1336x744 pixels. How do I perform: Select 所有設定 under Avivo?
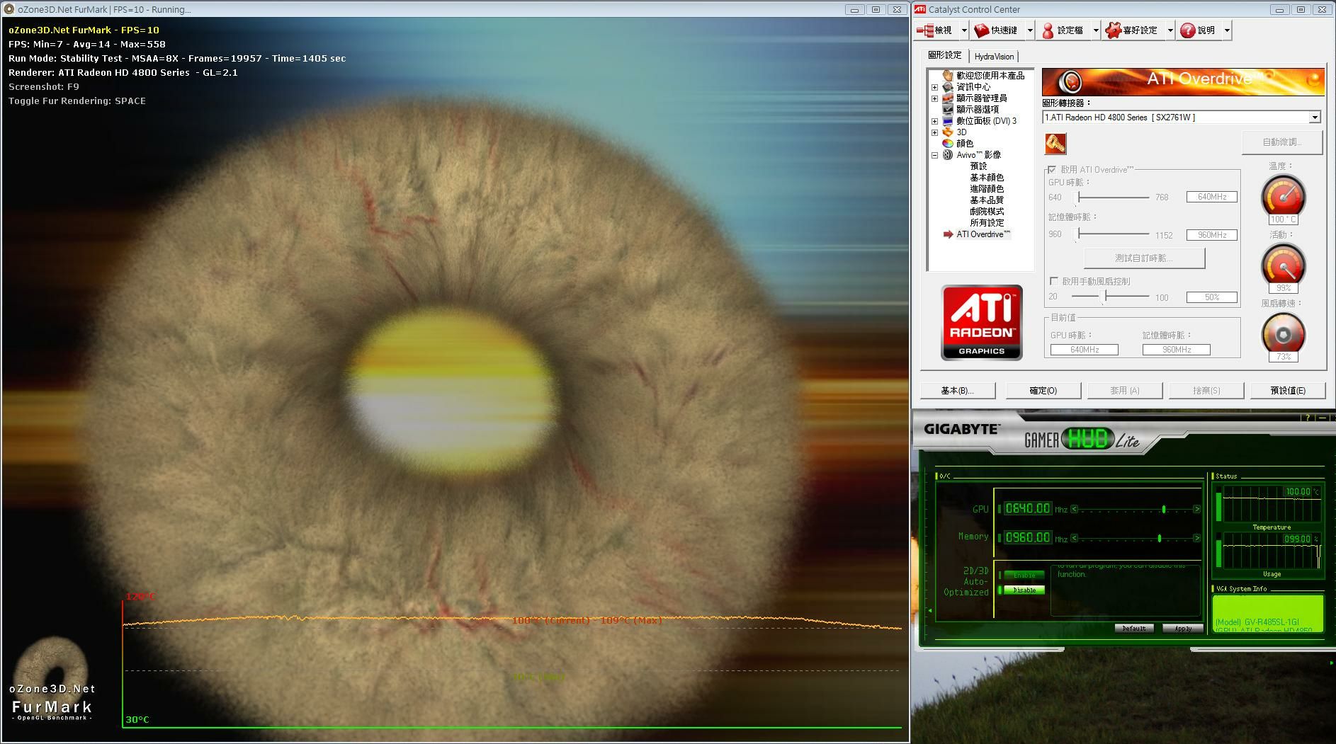(x=987, y=223)
